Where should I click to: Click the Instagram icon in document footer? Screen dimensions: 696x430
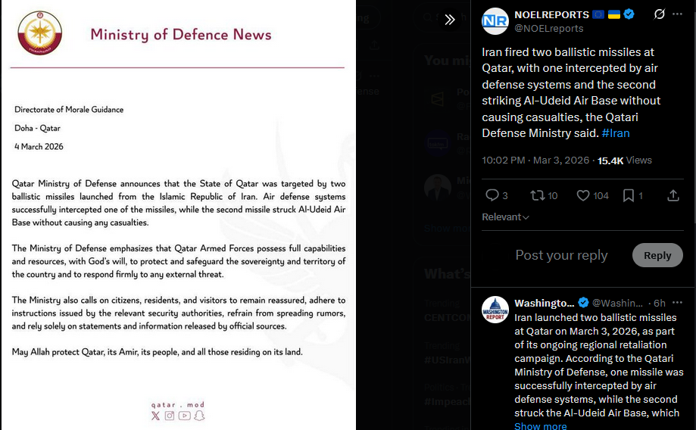point(170,416)
